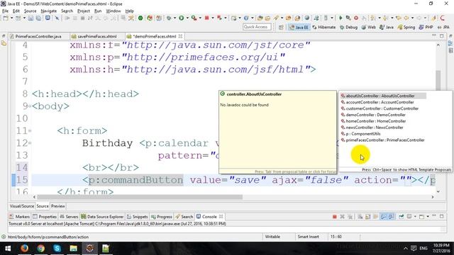
Task: Switch to Spring perspective
Action: point(406,27)
